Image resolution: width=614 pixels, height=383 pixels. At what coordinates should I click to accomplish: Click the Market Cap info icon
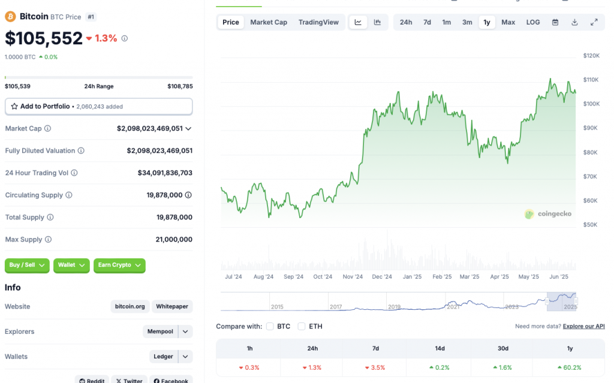tap(47, 128)
